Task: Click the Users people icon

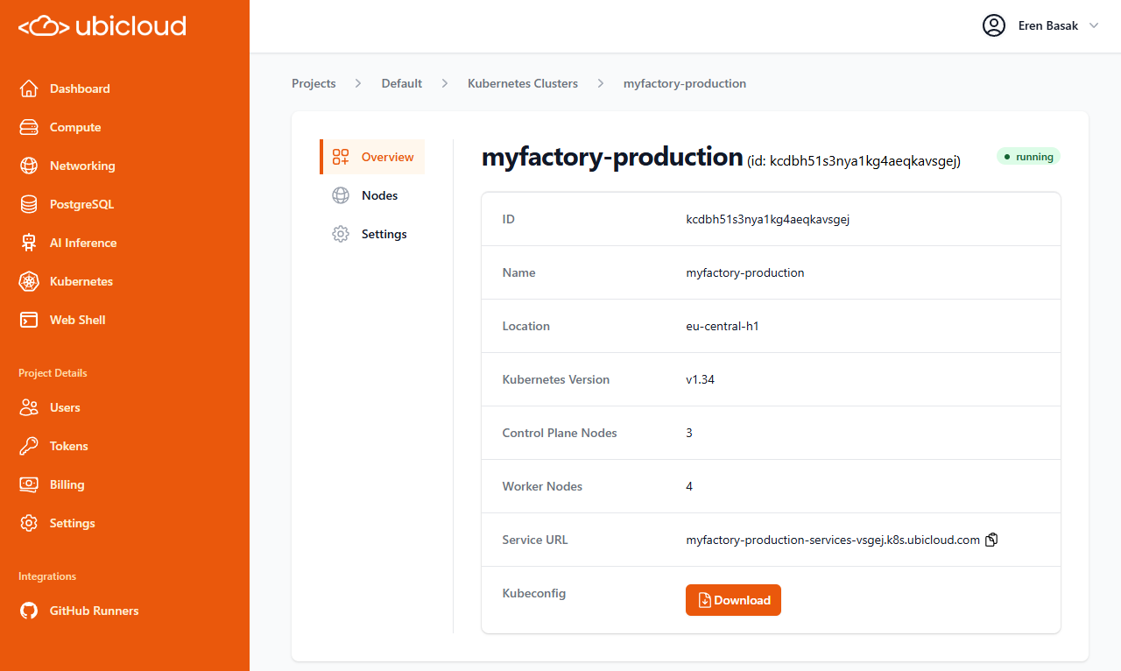Action: tap(29, 407)
